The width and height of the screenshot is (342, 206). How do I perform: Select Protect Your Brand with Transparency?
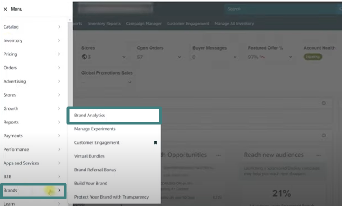[111, 197]
